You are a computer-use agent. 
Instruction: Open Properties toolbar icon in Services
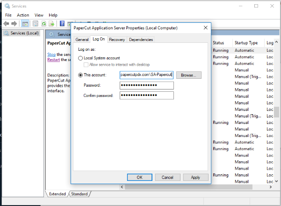coord(36,23)
